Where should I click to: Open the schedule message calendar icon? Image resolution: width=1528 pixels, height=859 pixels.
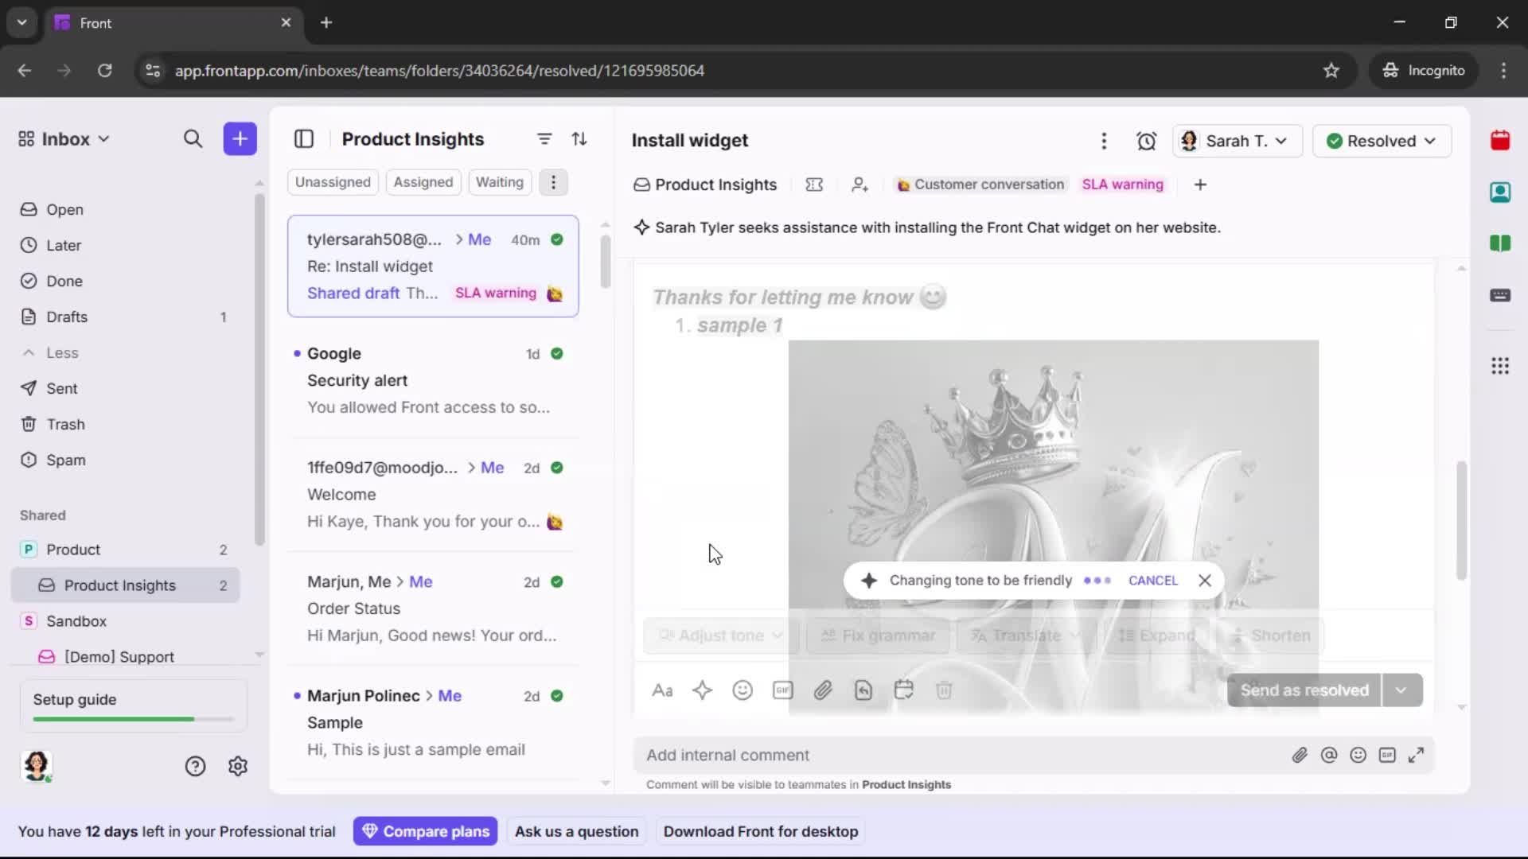coord(904,690)
